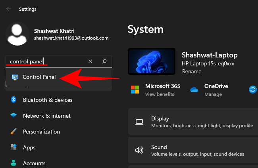Open Control Panel search suggestion
The height and width of the screenshot is (168, 258).
[39, 77]
